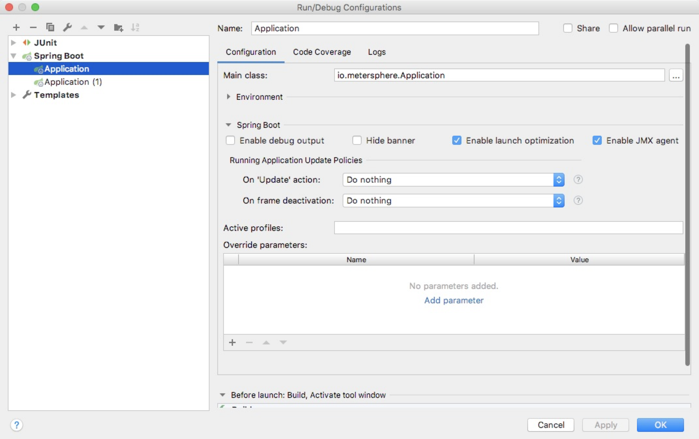Click the bottom-left help question mark button
This screenshot has height=439, width=699.
17,425
